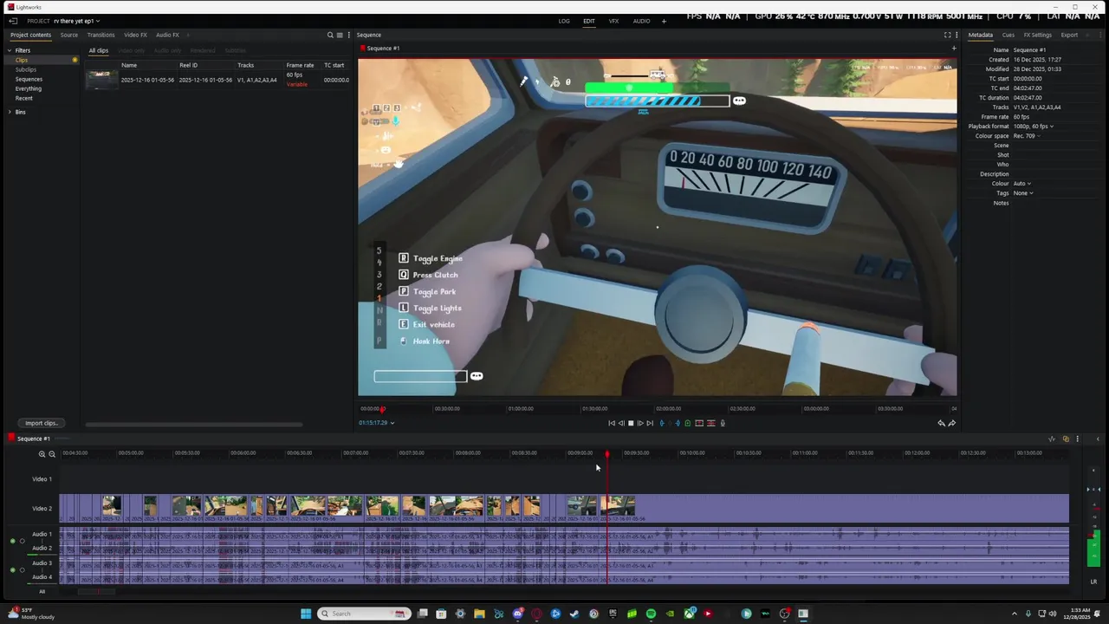Click the yellow timeline layout icon
The width and height of the screenshot is (1109, 624).
tap(1066, 439)
